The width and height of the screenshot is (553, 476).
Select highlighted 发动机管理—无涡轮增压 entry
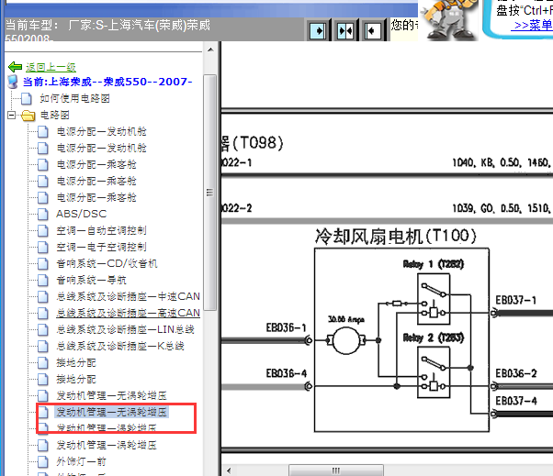coord(111,412)
